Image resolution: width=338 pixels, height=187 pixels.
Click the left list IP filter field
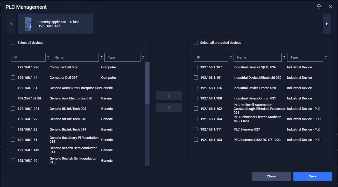pos(28,57)
